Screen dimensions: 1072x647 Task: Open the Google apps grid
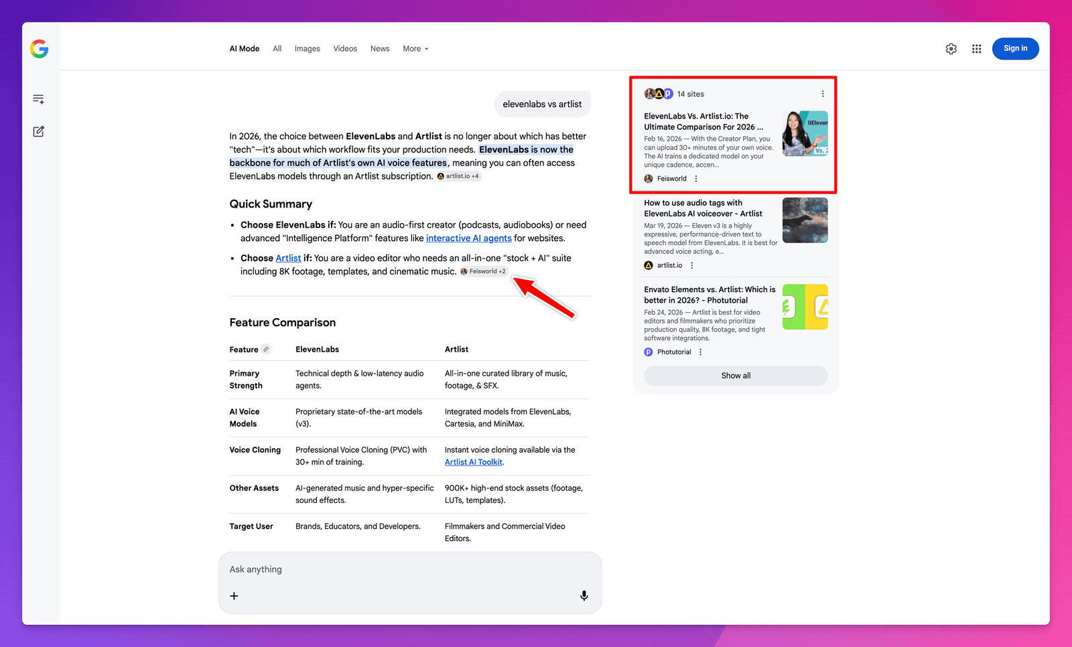click(x=976, y=49)
